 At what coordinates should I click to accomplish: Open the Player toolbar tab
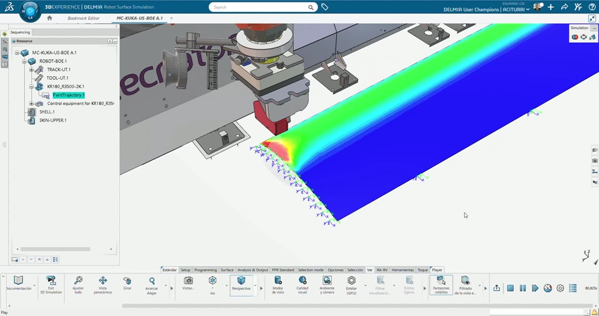437,270
